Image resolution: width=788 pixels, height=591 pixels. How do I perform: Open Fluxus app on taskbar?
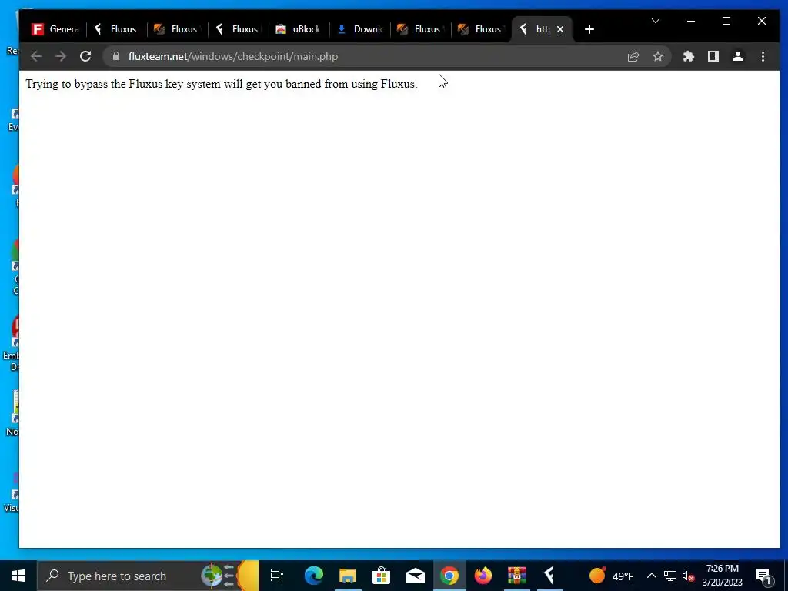549,576
